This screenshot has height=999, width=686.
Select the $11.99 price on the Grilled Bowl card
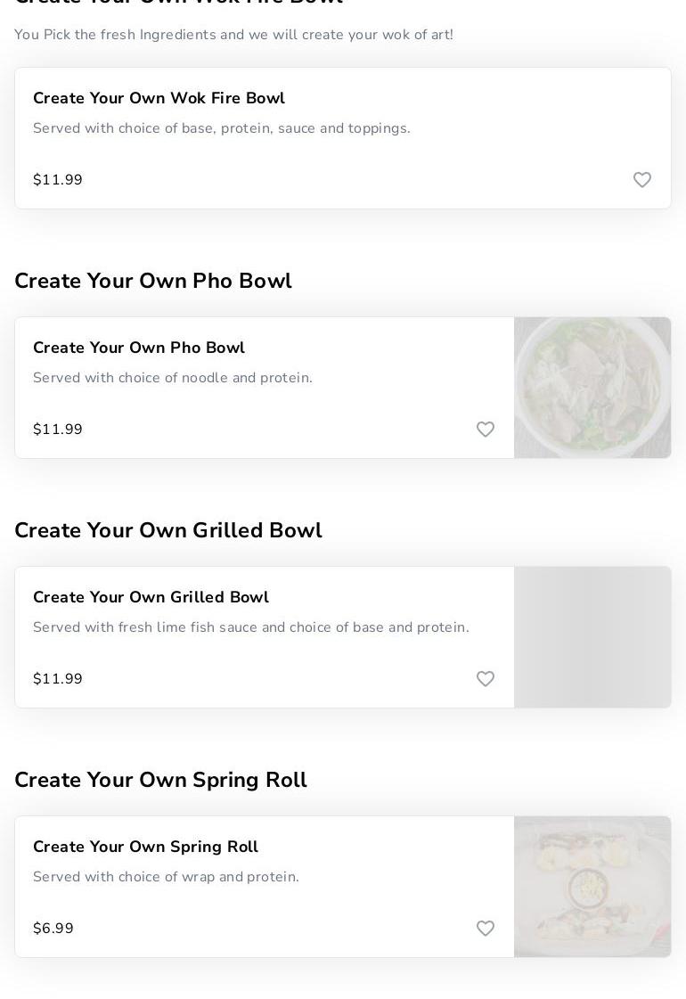[58, 679]
